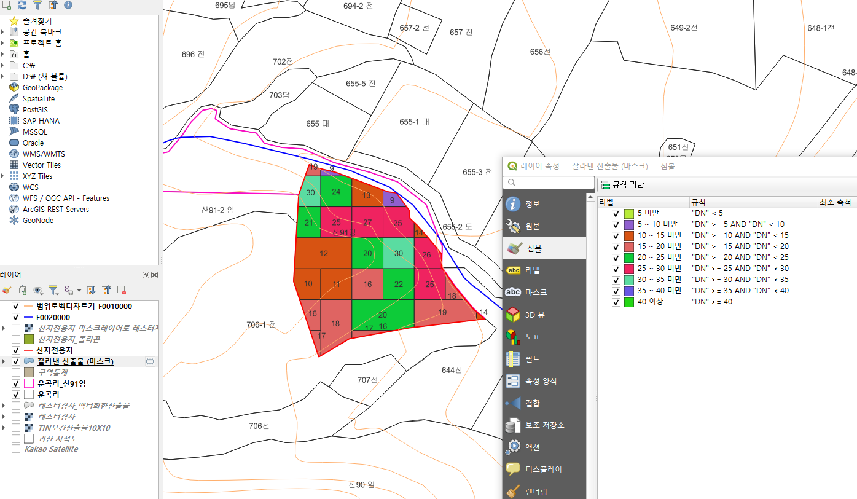
Task: Select the Oracle entry in browser
Action: [33, 143]
